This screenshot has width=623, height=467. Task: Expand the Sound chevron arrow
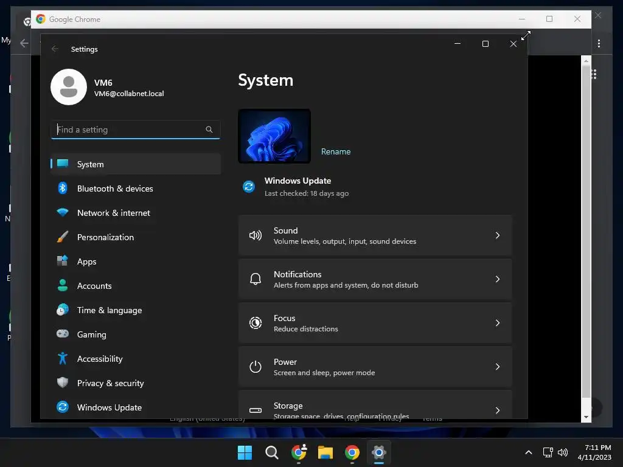[498, 235]
